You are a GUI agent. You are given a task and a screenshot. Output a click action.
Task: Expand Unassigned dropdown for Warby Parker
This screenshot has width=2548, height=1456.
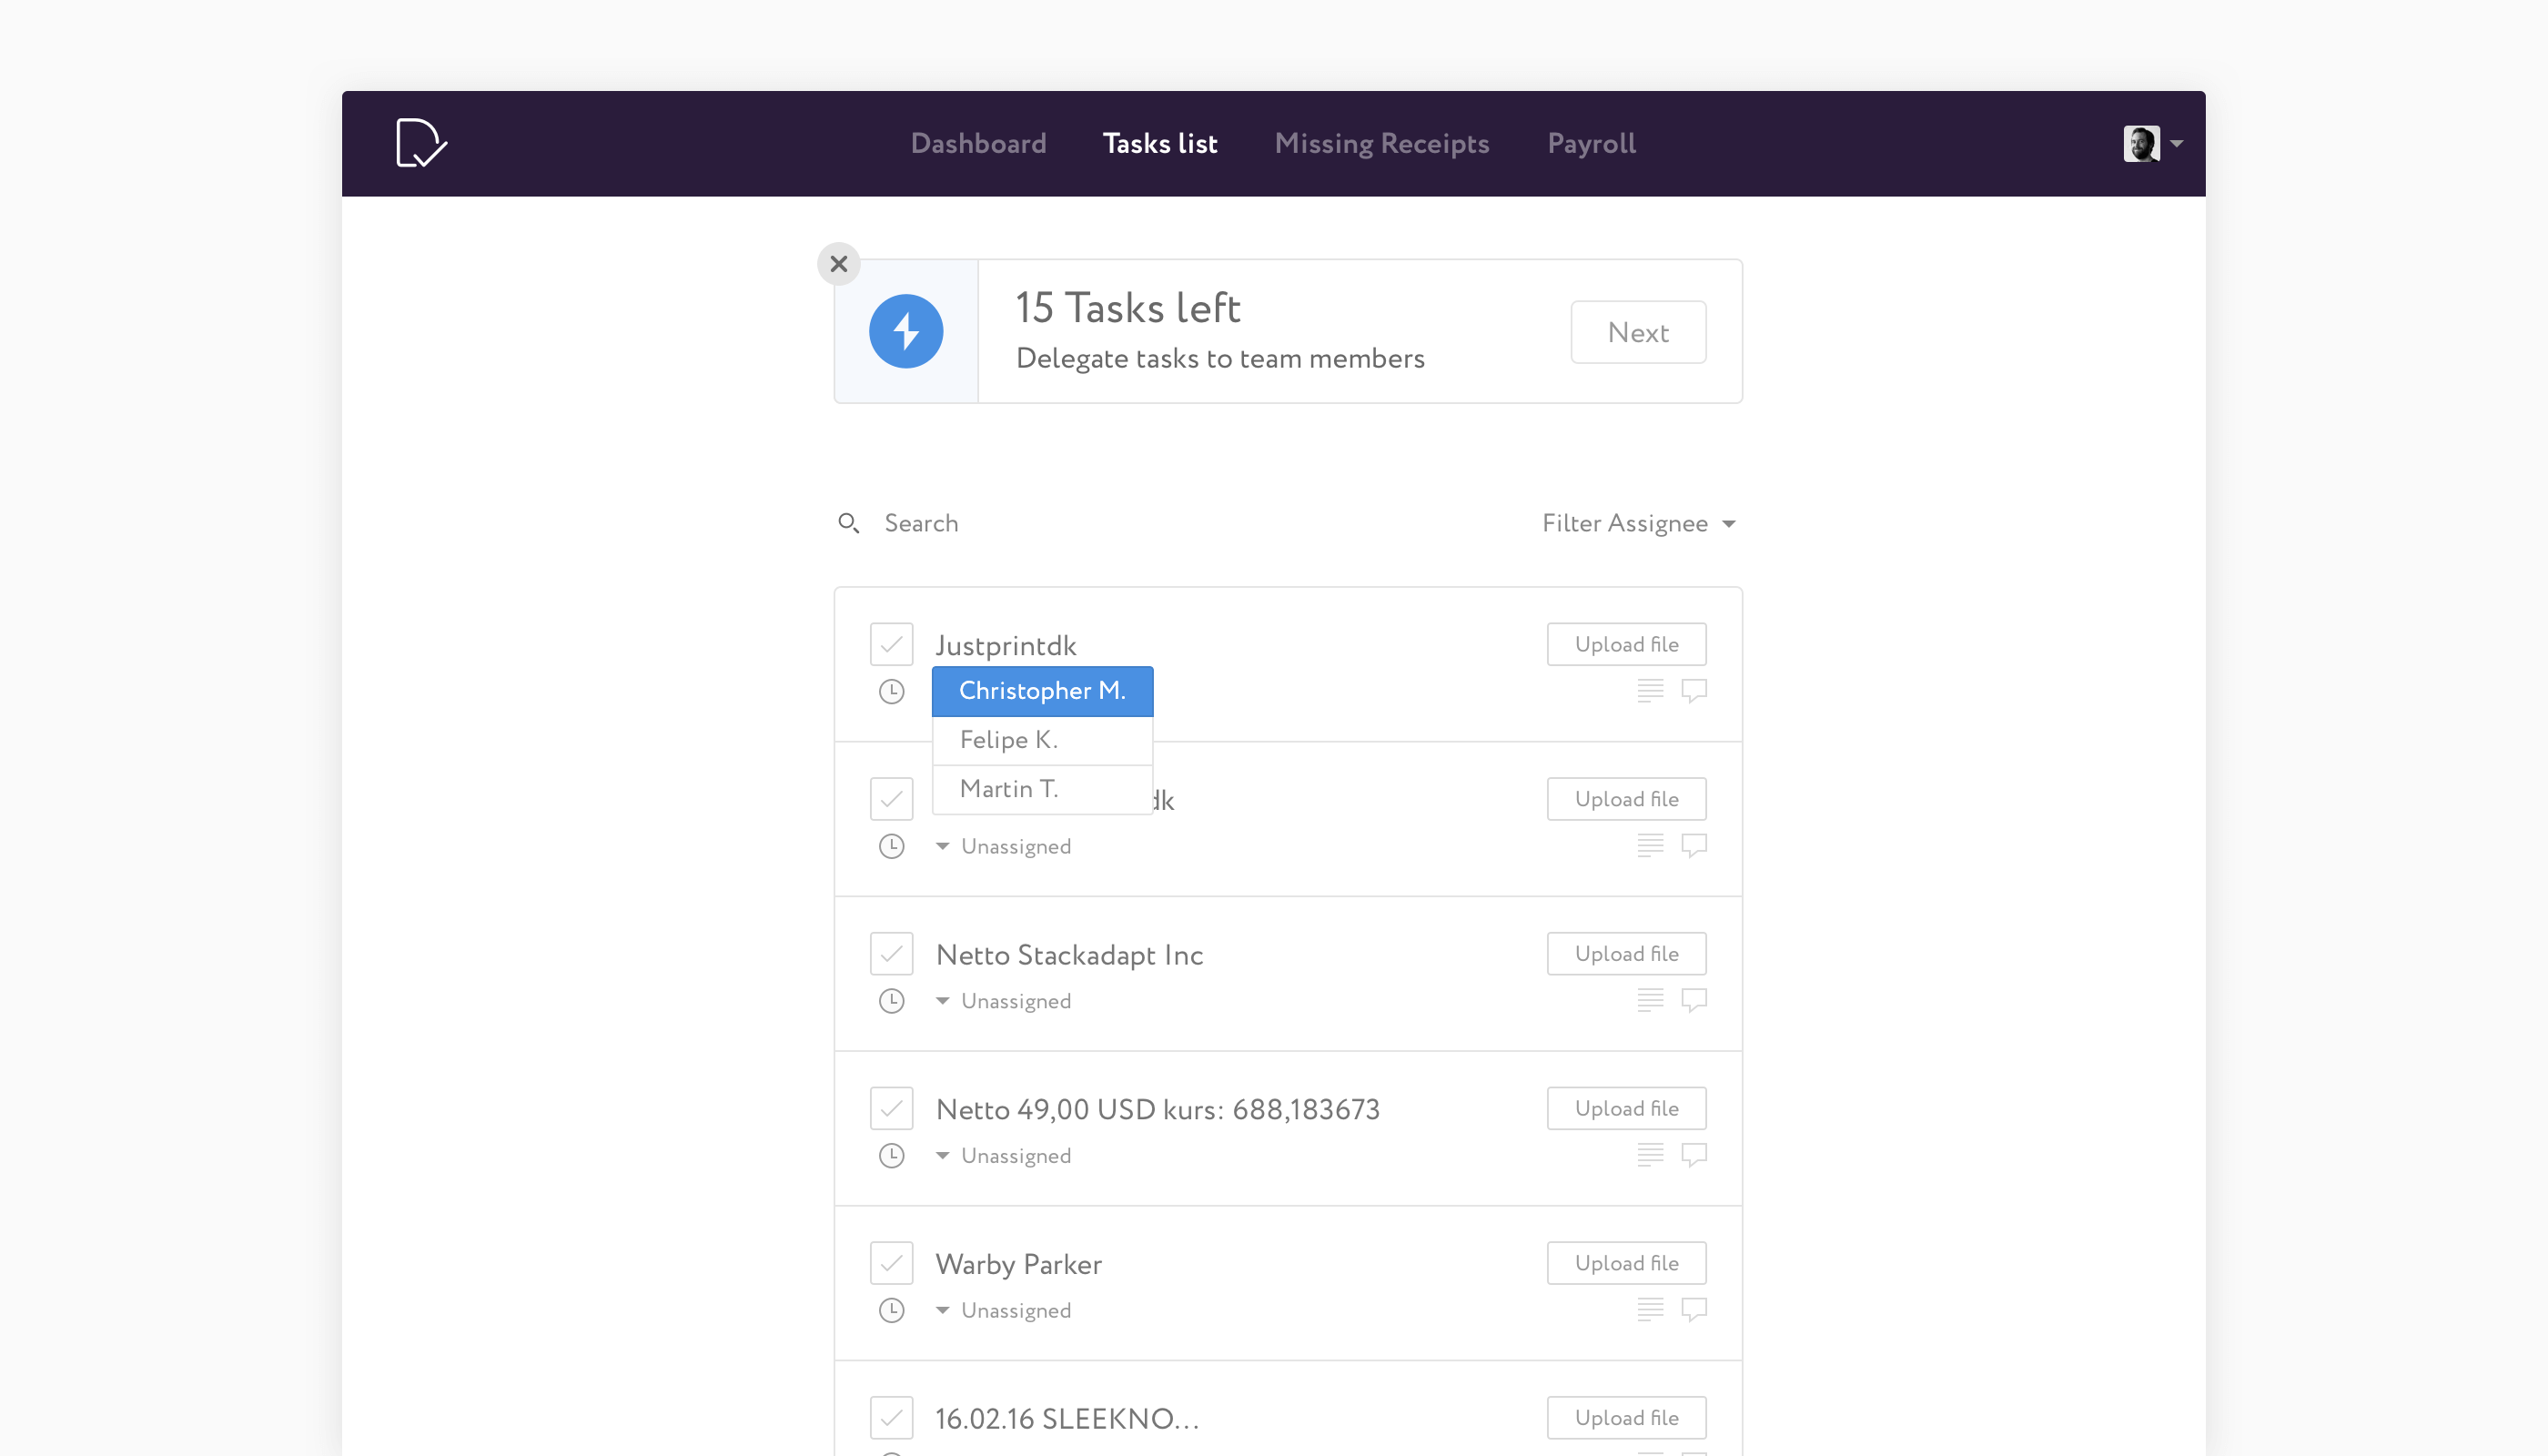pyautogui.click(x=1004, y=1310)
